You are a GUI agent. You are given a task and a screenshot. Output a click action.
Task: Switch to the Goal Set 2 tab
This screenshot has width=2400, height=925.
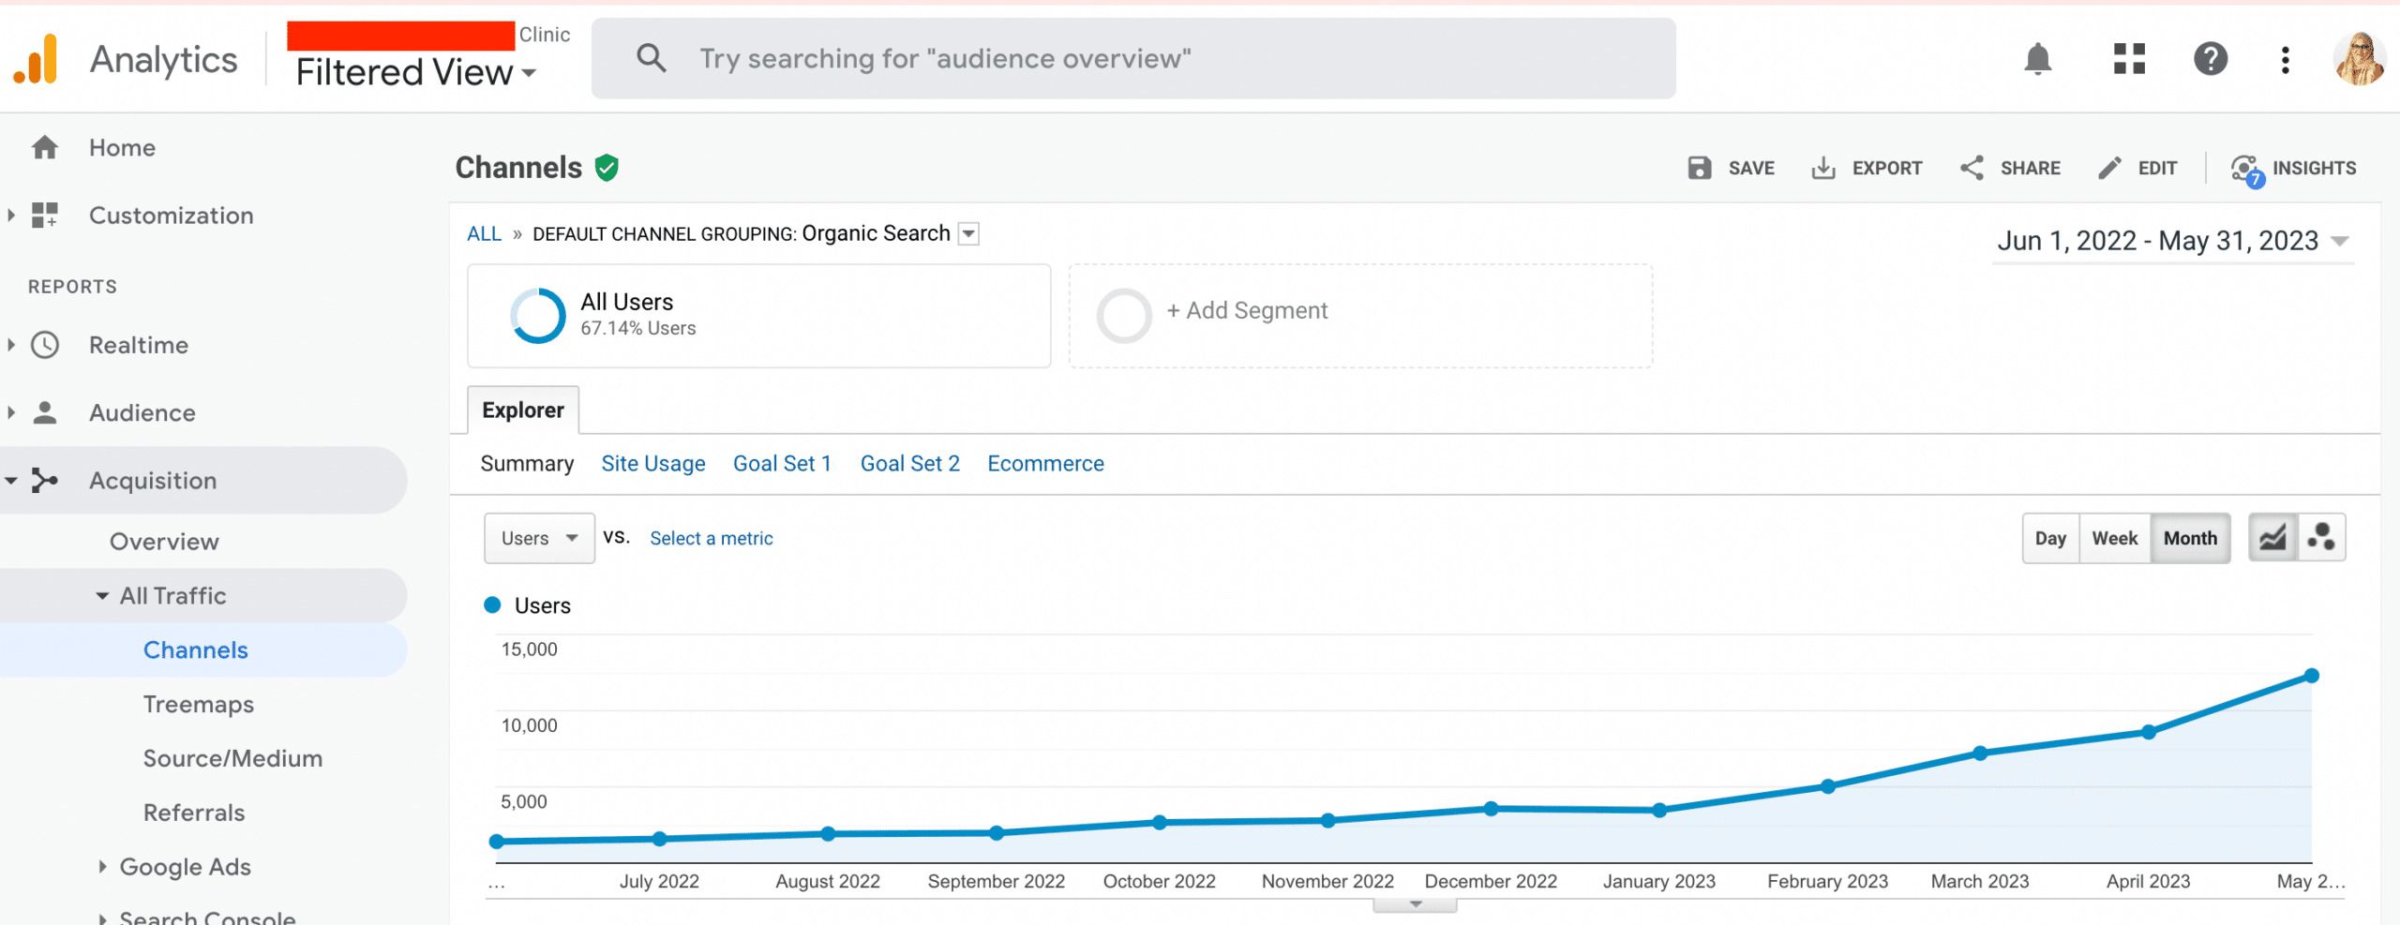click(x=910, y=464)
